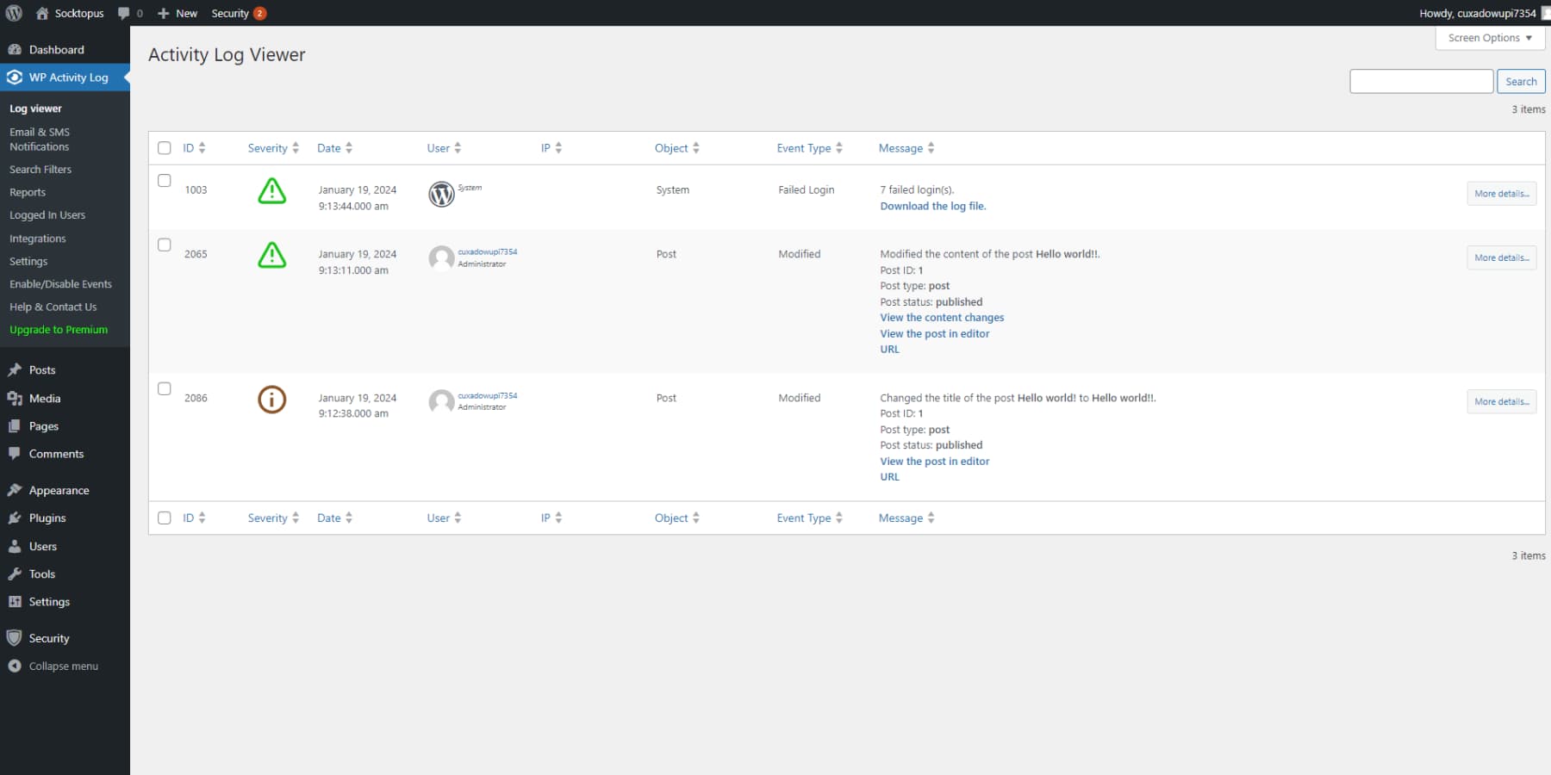
Task: Check the row checkbox for event 1003
Action: 165,181
